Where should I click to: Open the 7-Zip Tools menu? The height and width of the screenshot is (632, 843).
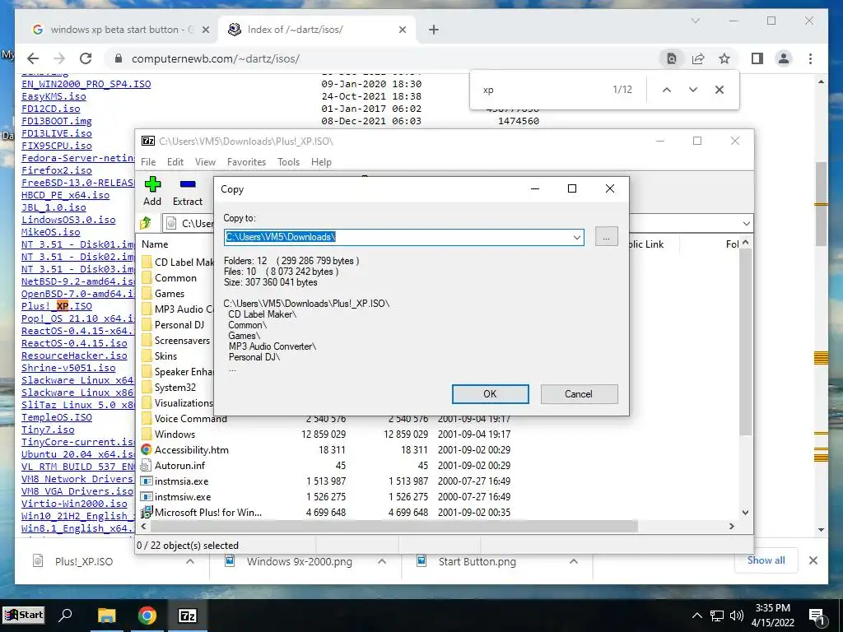[288, 162]
